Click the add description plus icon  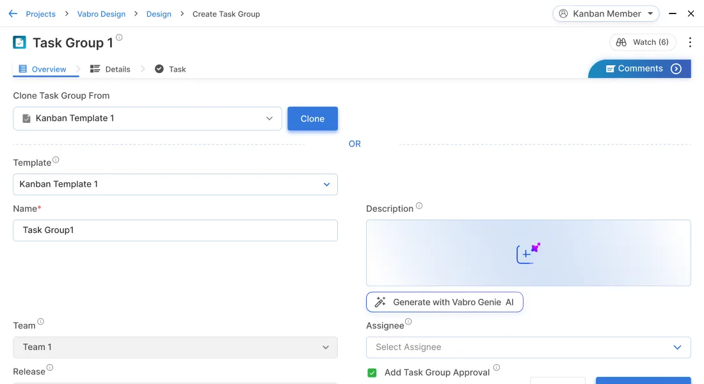click(528, 253)
